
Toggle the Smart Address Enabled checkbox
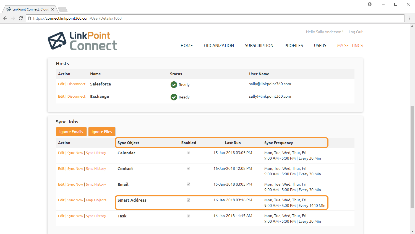coord(189,200)
